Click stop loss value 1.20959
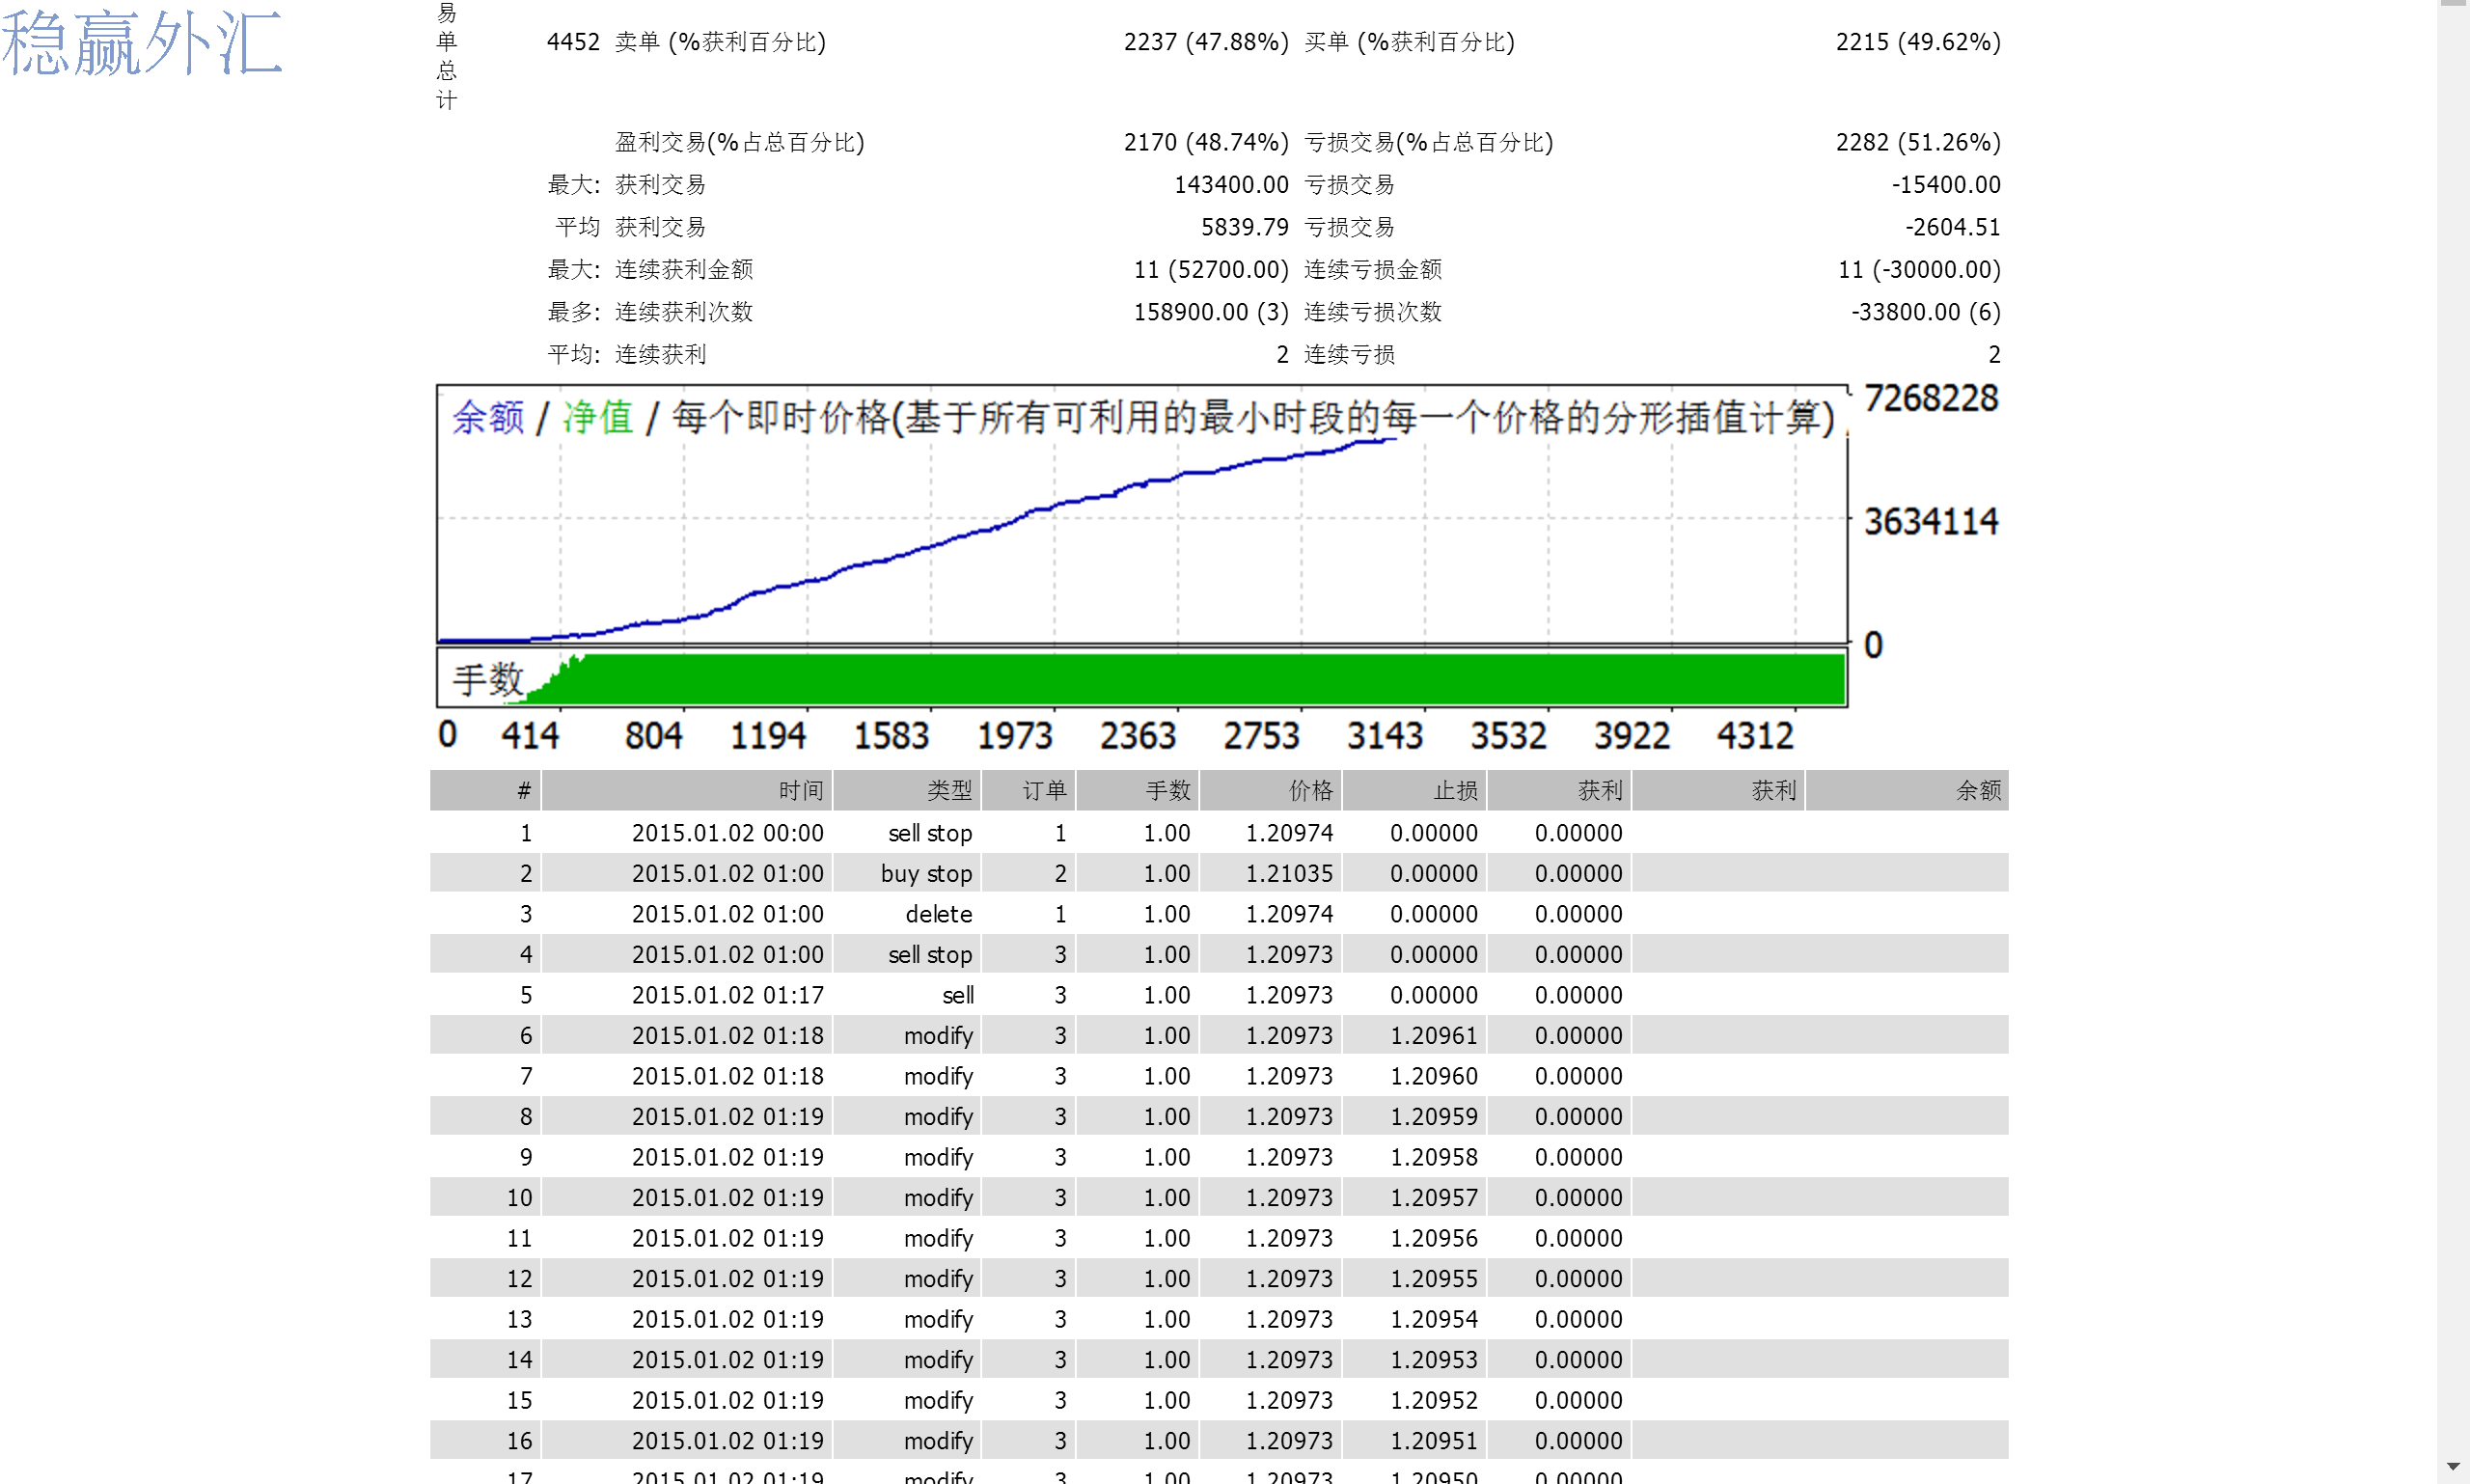 coord(1433,1116)
